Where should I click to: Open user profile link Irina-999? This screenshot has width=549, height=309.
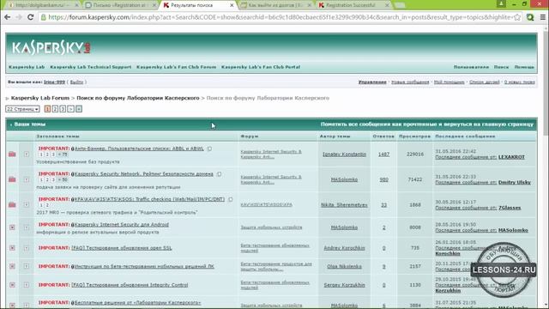pos(54,82)
